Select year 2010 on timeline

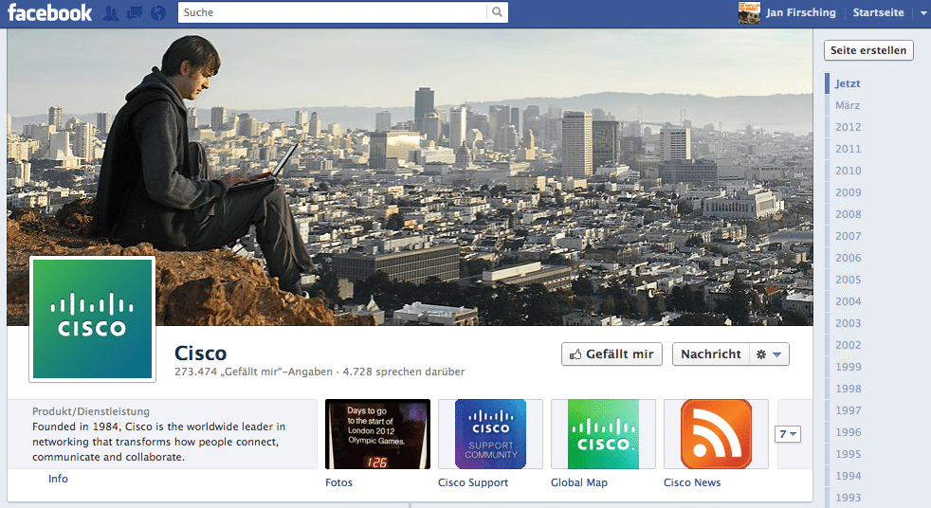tap(848, 171)
